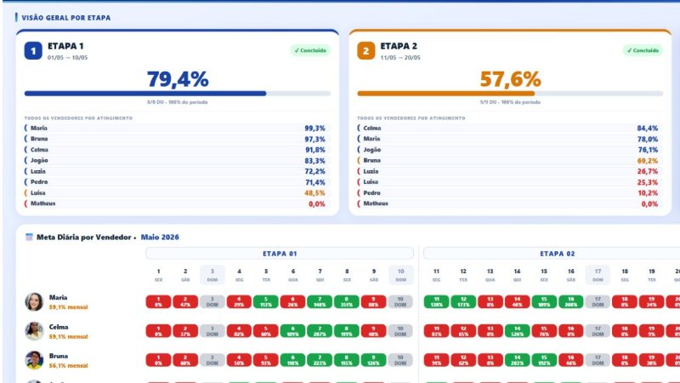680x383 pixels.
Task: Open Maria's day 5 green cell
Action: 266,302
